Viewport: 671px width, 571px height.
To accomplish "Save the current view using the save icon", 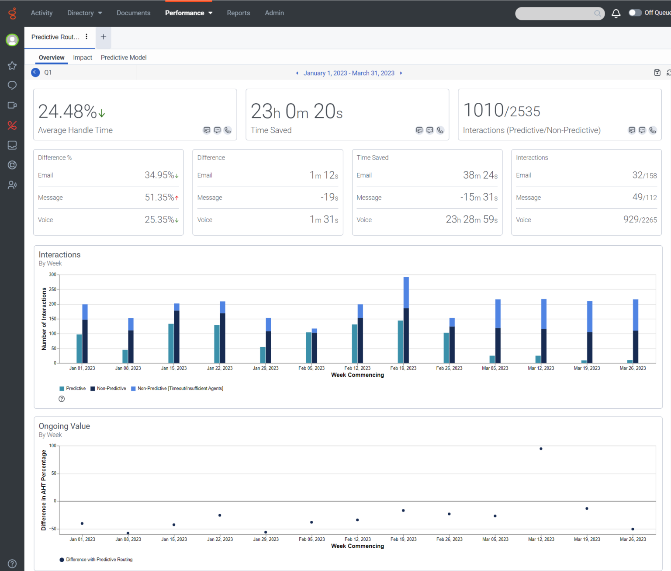I will (657, 73).
